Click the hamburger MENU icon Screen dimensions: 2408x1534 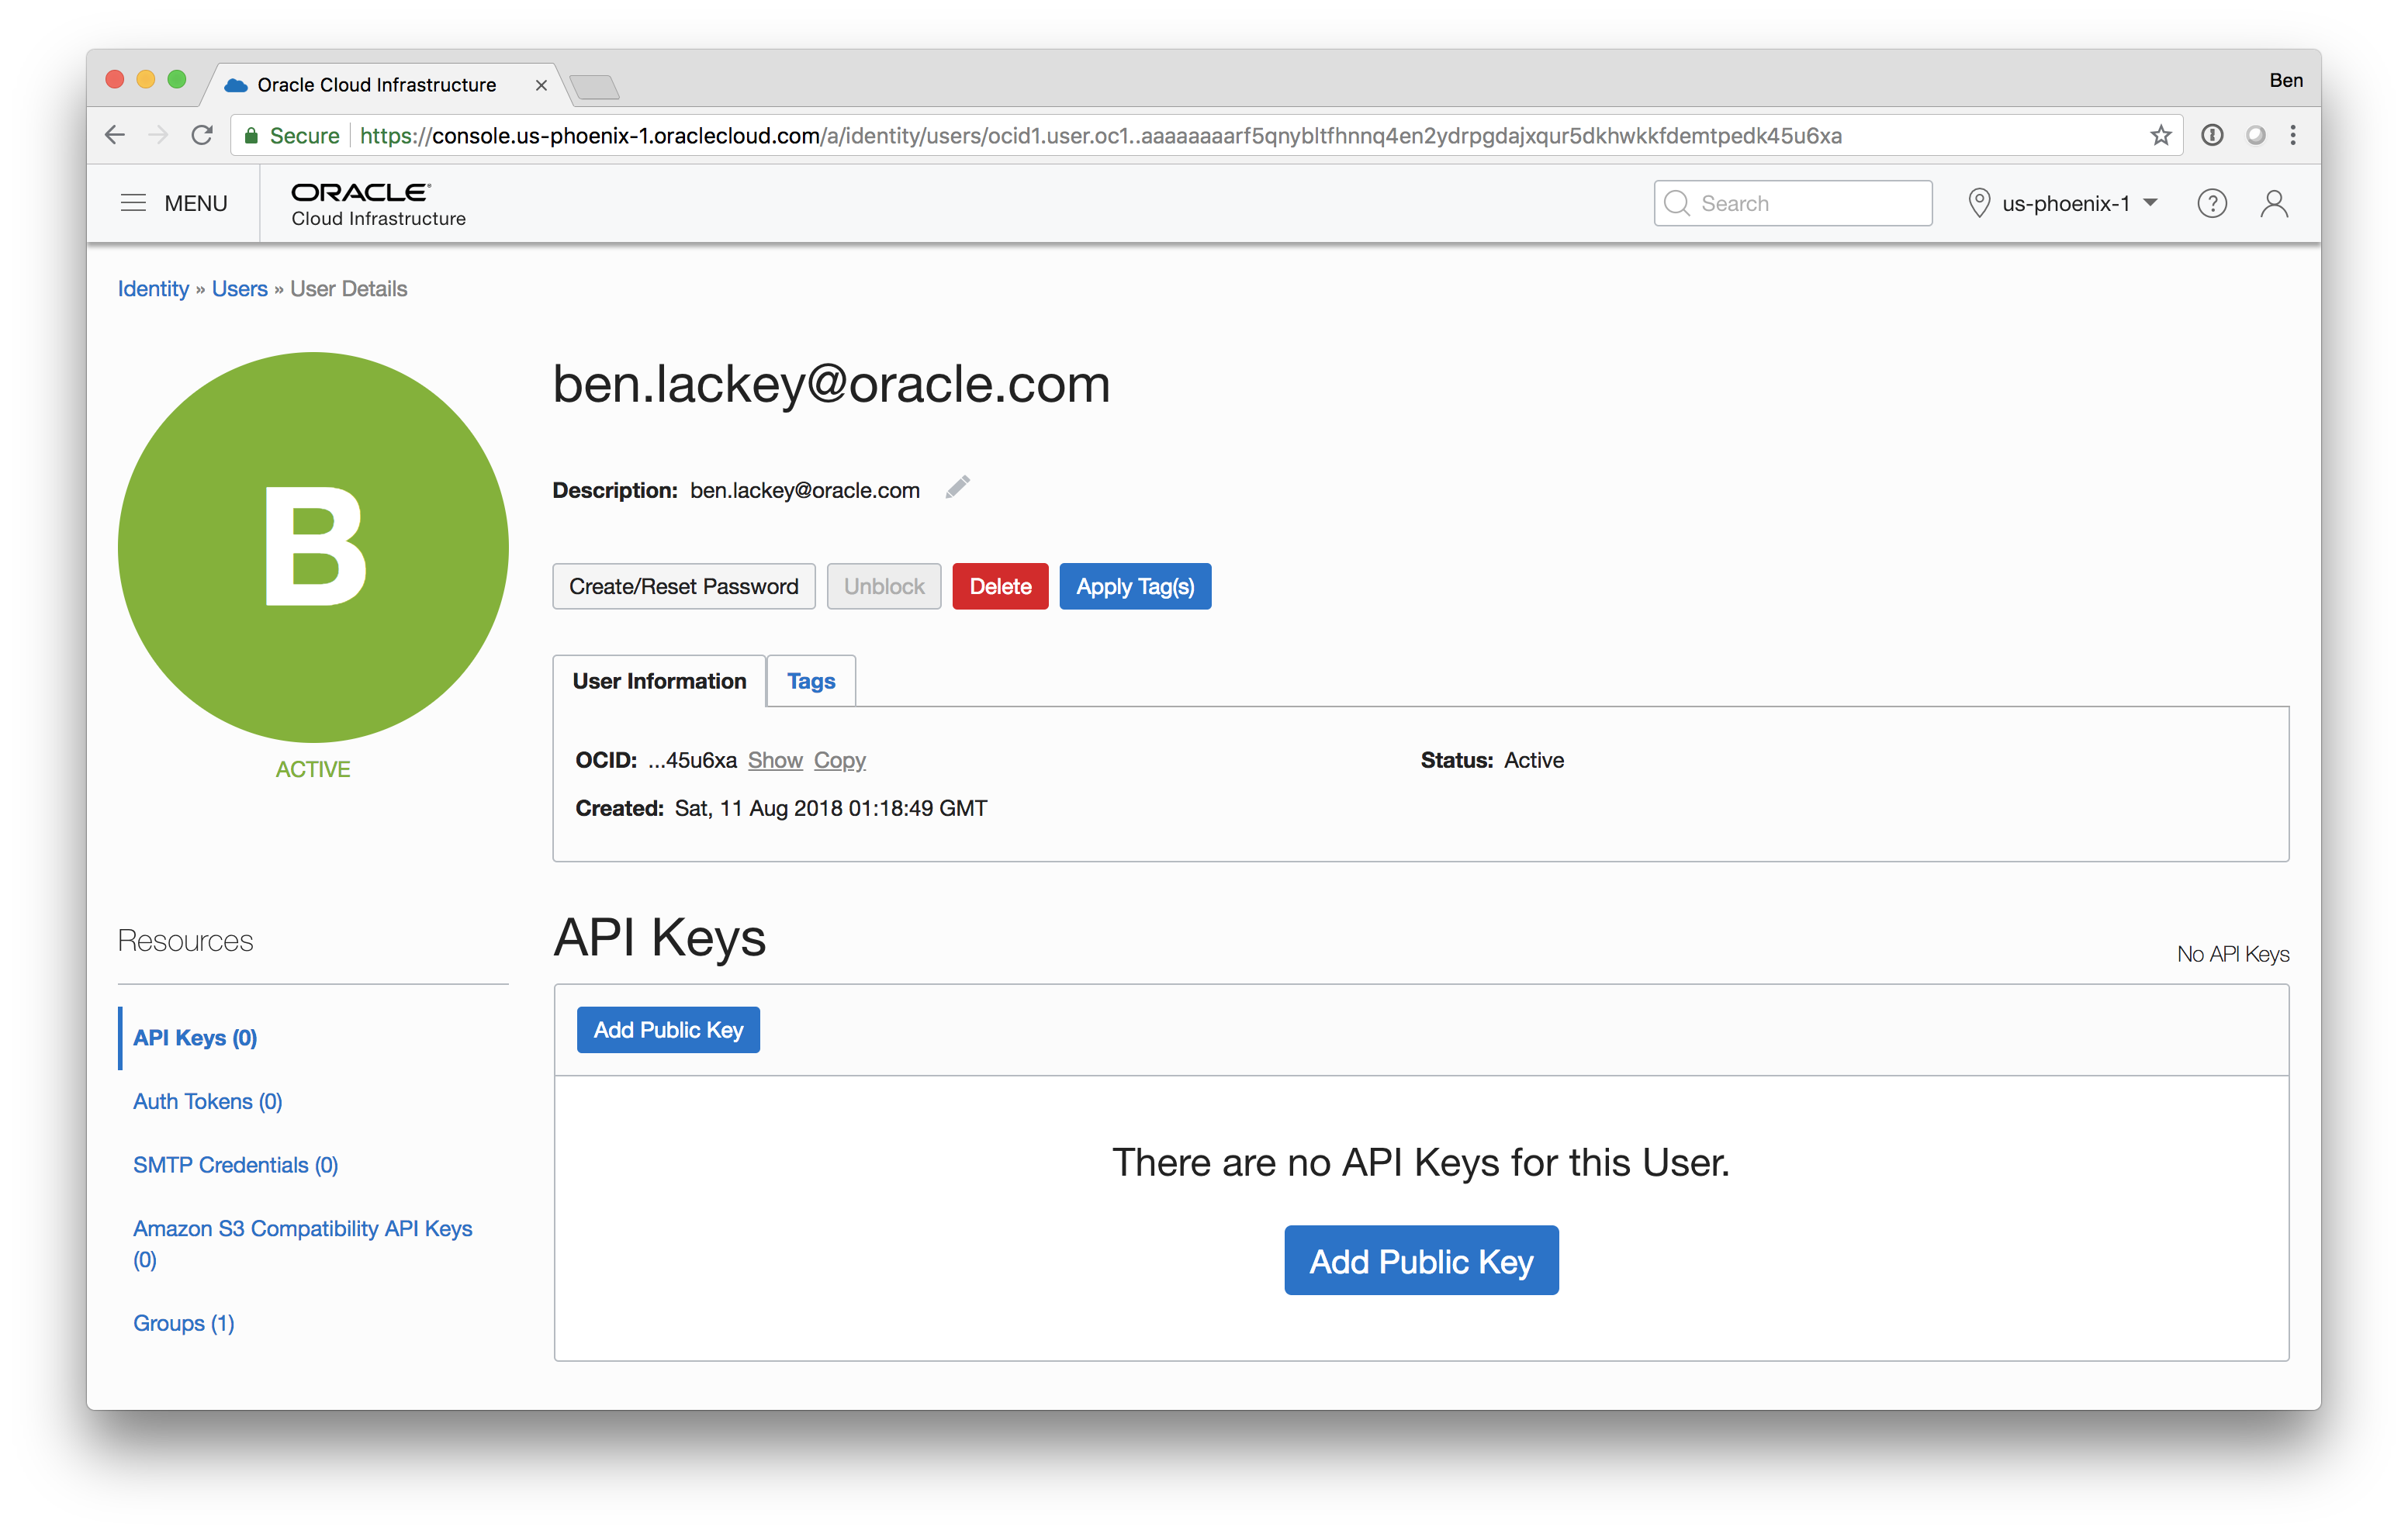[x=133, y=203]
